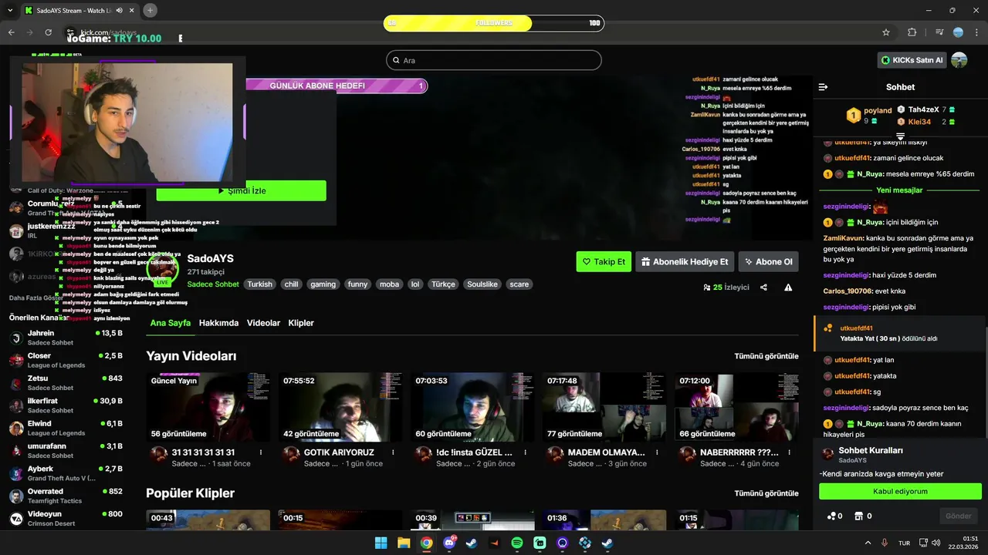
Task: Click the Sadece Sohbet category link
Action: tap(213, 284)
